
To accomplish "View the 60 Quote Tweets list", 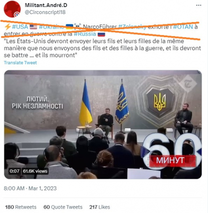I will pos(63,207).
